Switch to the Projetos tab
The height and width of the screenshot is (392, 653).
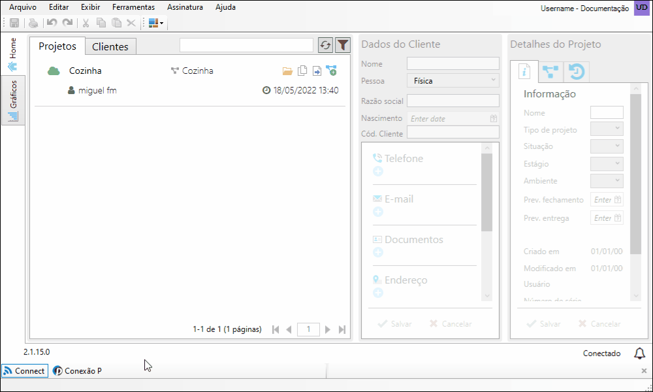click(57, 46)
